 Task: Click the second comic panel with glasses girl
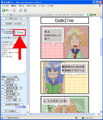65,77
